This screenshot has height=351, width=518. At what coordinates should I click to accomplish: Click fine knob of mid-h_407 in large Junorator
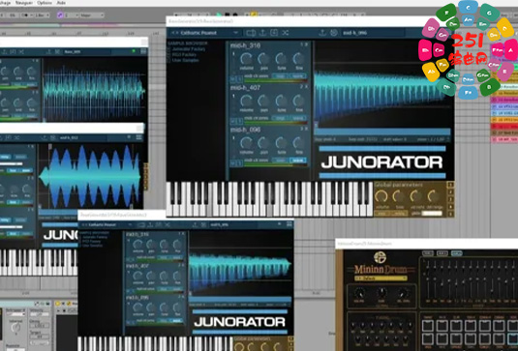tap(298, 101)
